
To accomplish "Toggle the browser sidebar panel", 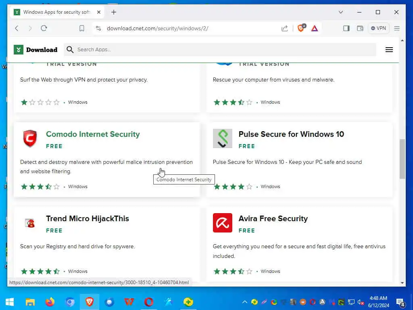I will pyautogui.click(x=346, y=28).
